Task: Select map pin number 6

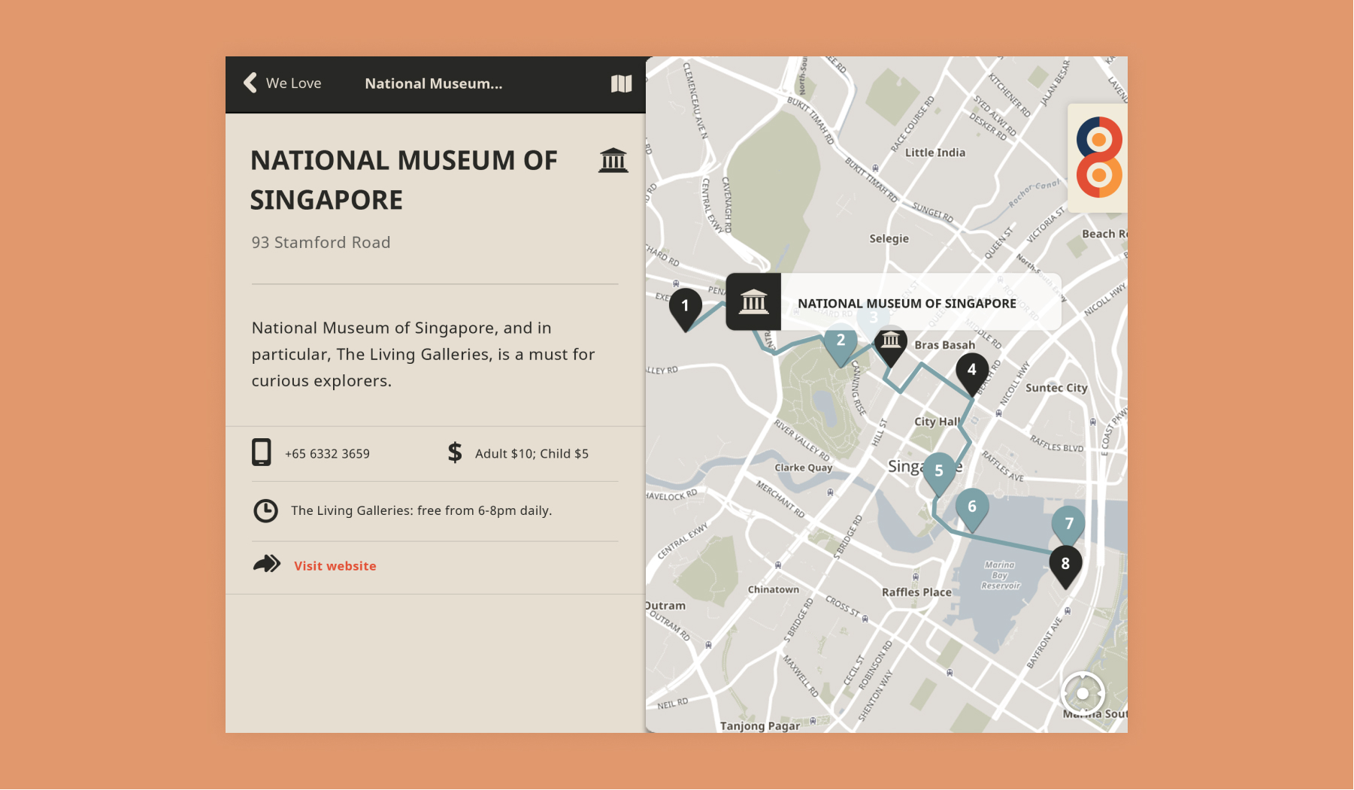Action: coord(971,507)
